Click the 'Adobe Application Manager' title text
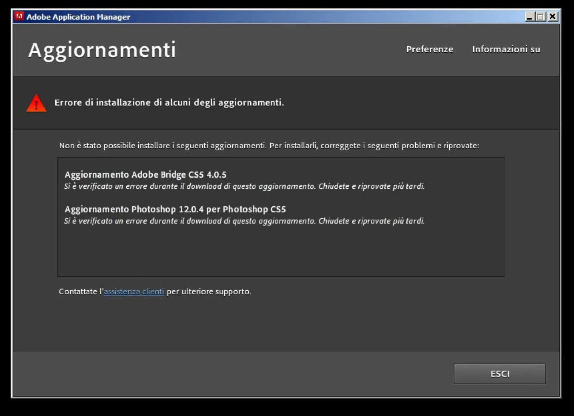Image resolution: width=574 pixels, height=416 pixels. 78,17
